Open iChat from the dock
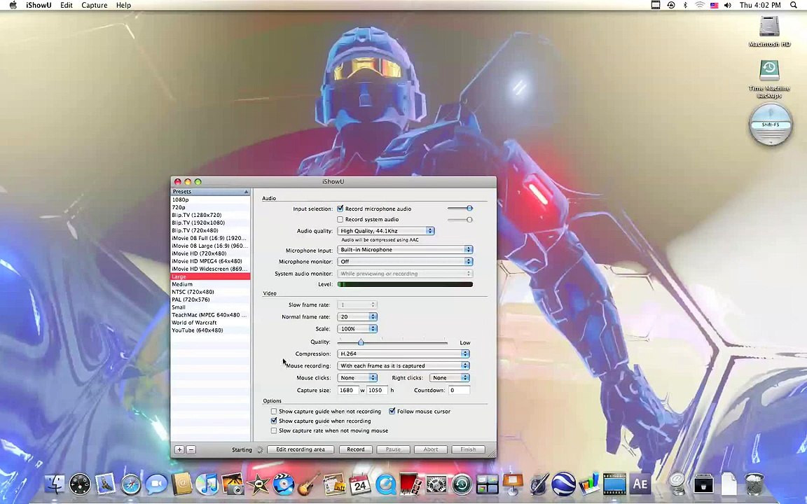This screenshot has width=807, height=504. click(156, 484)
